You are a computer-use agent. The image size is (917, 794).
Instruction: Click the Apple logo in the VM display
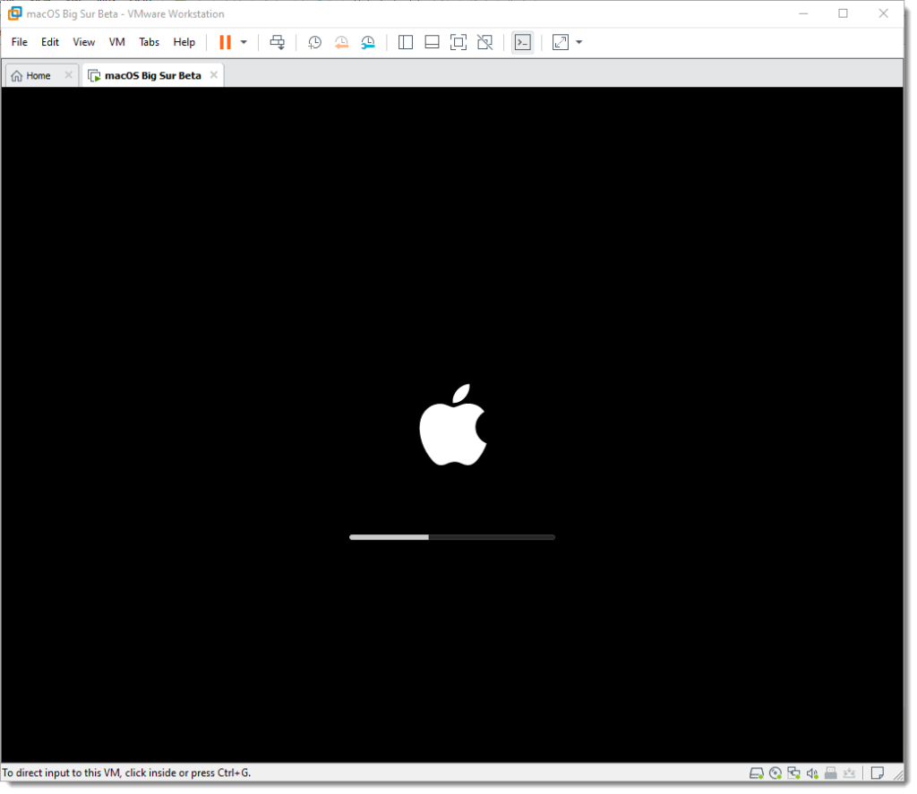(x=453, y=425)
